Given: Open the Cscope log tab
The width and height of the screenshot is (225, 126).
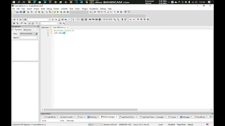Looking at the screenshot, I should point(173,117).
